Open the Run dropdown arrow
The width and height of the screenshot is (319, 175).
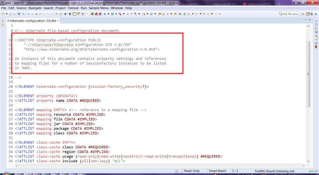click(116, 14)
